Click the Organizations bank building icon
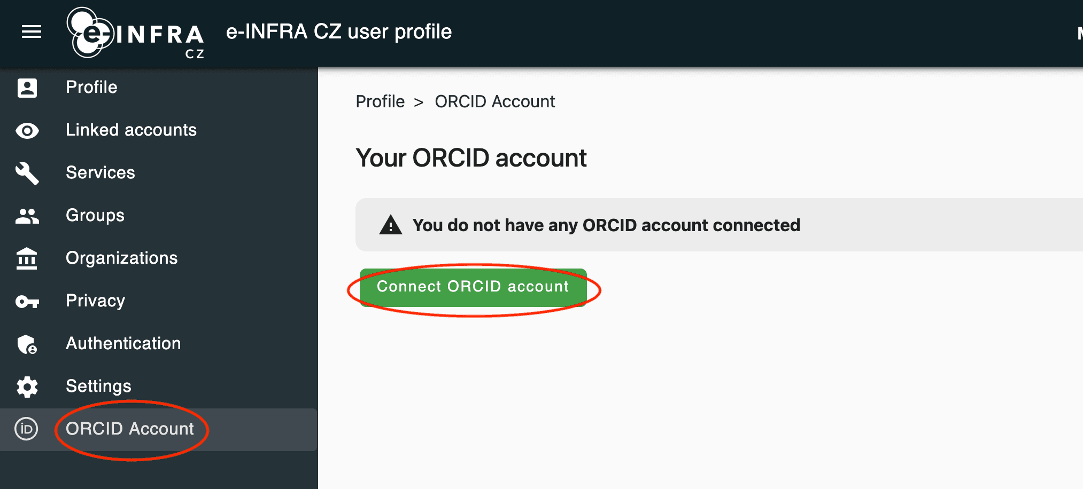The height and width of the screenshot is (489, 1083). (x=27, y=259)
